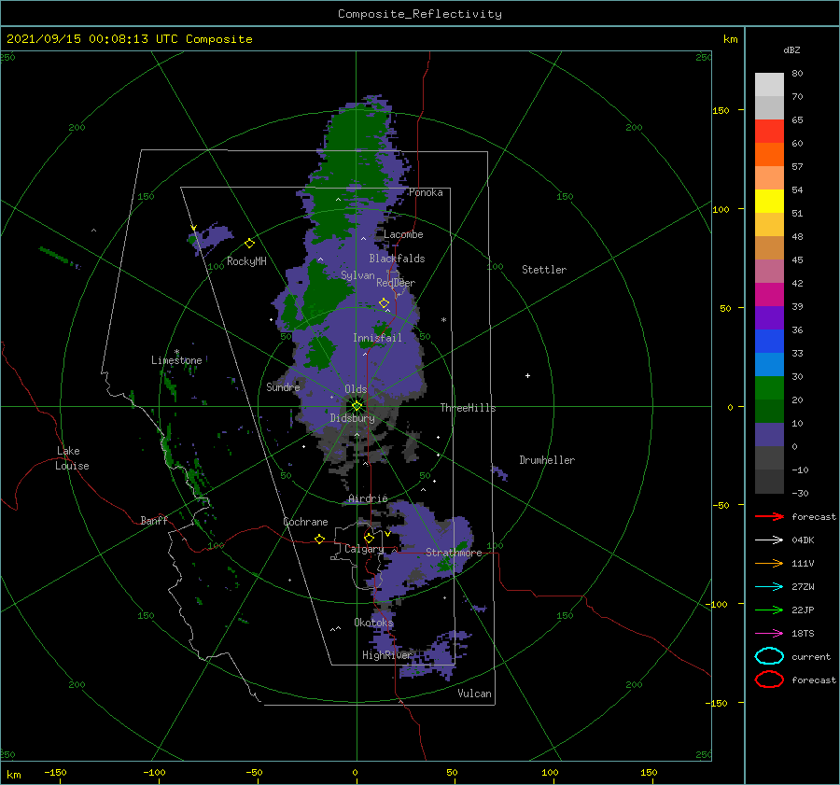Click the Lacombe city label
840x785 pixels.
403,234
